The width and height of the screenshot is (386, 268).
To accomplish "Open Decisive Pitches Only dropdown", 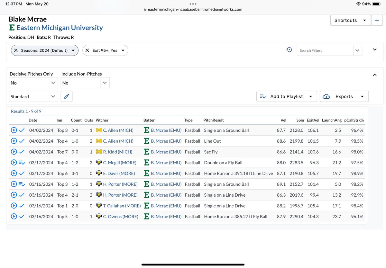I will point(33,83).
